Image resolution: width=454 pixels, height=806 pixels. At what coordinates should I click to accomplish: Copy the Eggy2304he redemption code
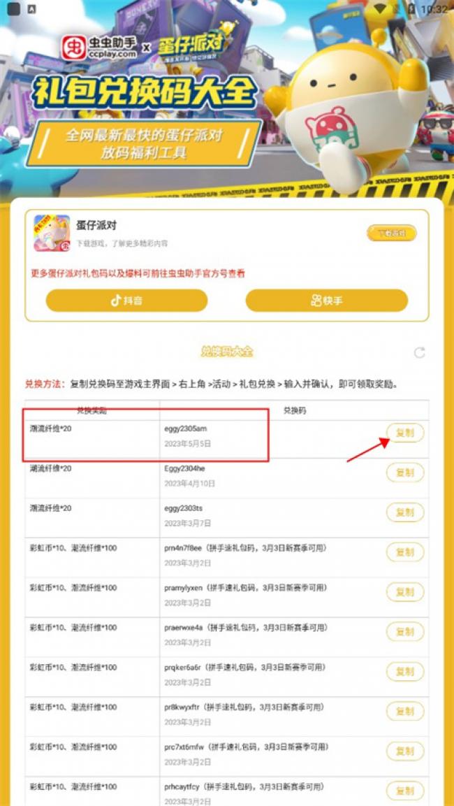(x=405, y=473)
